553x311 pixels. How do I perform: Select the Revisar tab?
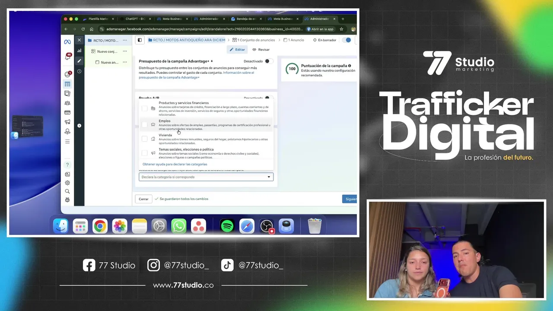click(x=261, y=50)
